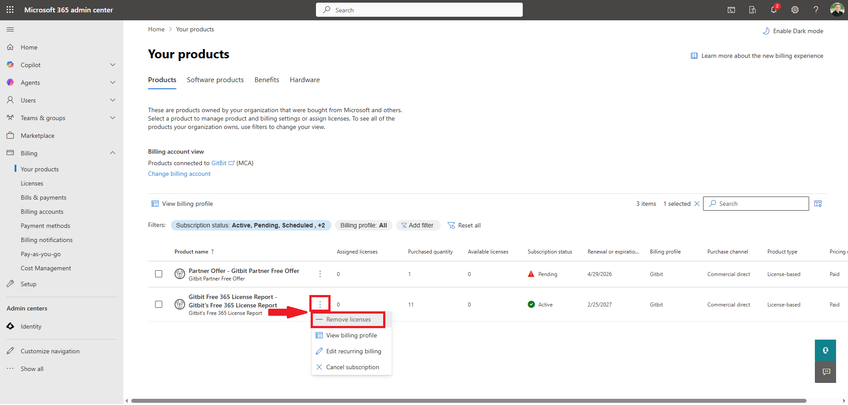
Task: Select Remove licenses from the context menu
Action: [x=348, y=319]
